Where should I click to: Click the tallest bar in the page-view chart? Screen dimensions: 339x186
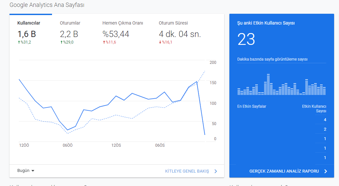pyautogui.click(x=268, y=84)
